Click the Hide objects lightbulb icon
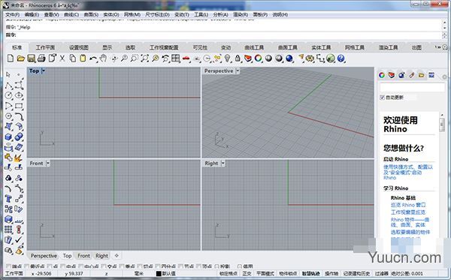This screenshot has width=451, height=280. (x=227, y=59)
